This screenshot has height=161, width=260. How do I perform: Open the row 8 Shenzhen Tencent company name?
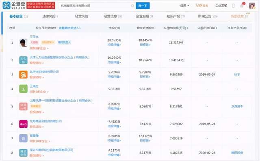click(52, 150)
